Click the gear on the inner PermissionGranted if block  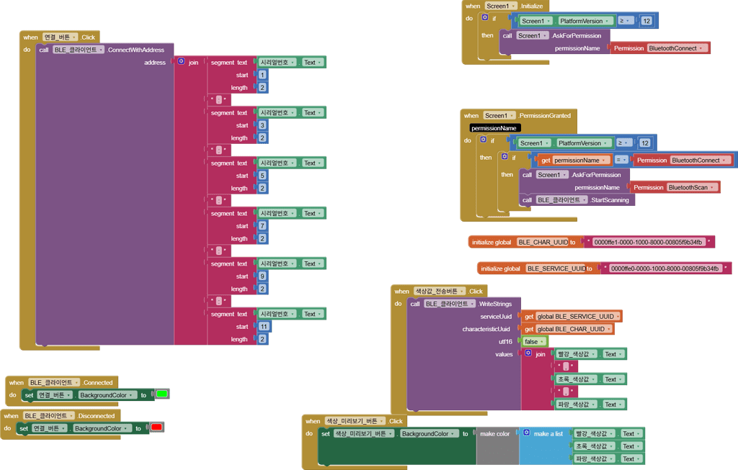(x=504, y=157)
